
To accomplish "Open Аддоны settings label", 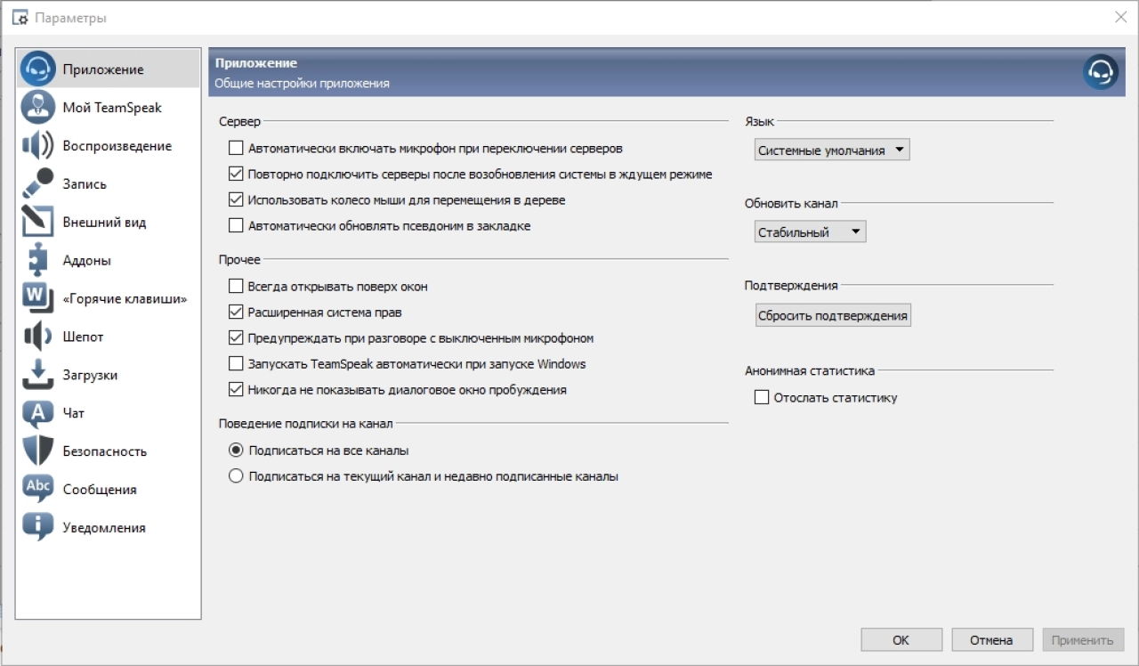I will [87, 261].
